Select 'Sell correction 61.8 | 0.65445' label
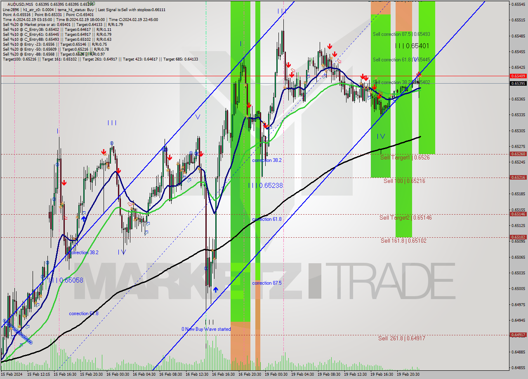 pyautogui.click(x=401, y=60)
